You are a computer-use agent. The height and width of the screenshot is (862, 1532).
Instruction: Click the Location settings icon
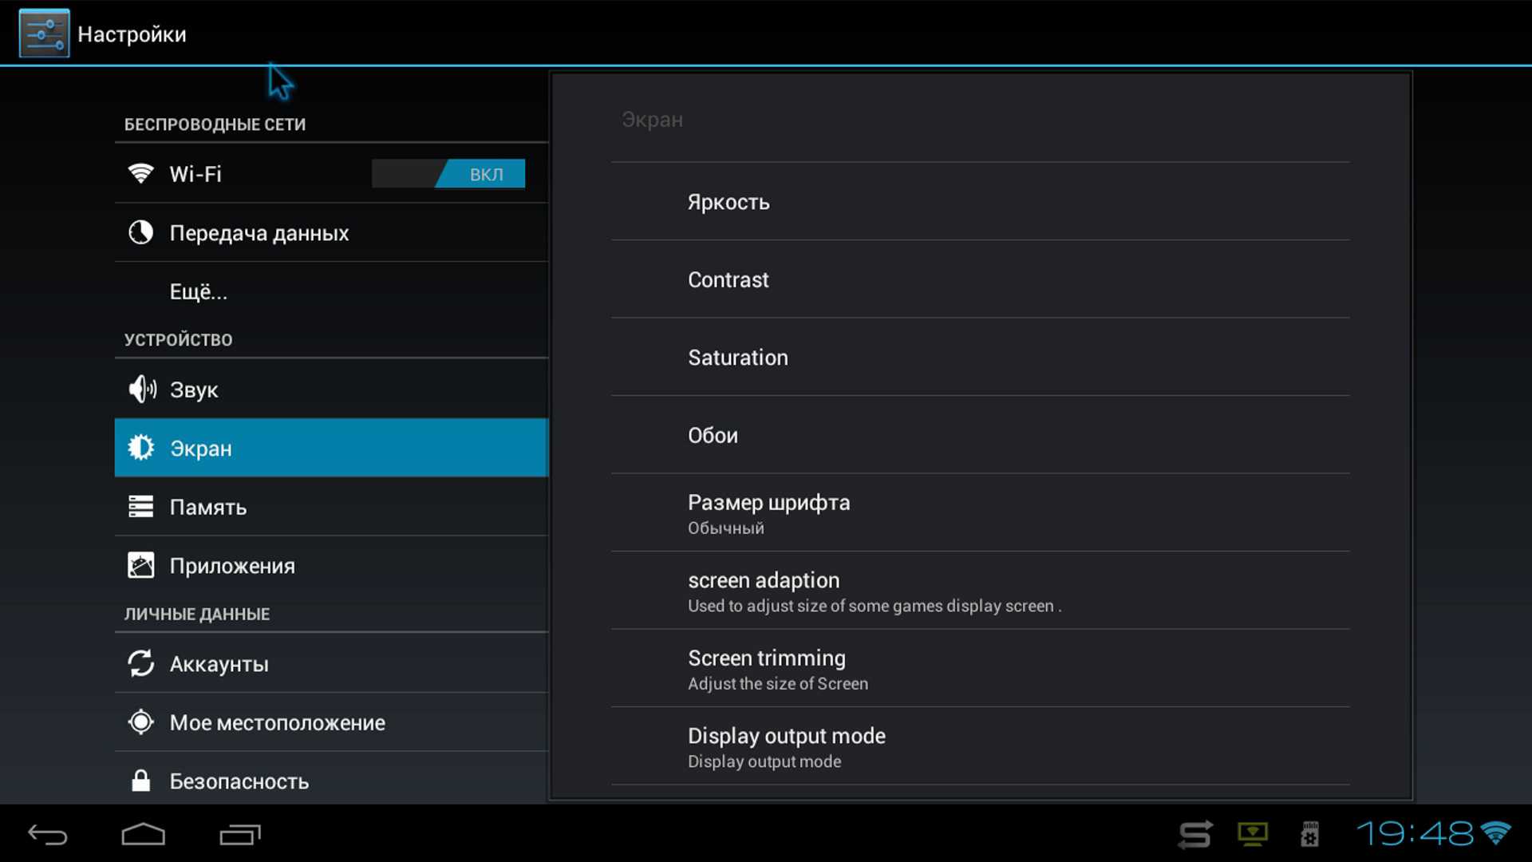141,722
